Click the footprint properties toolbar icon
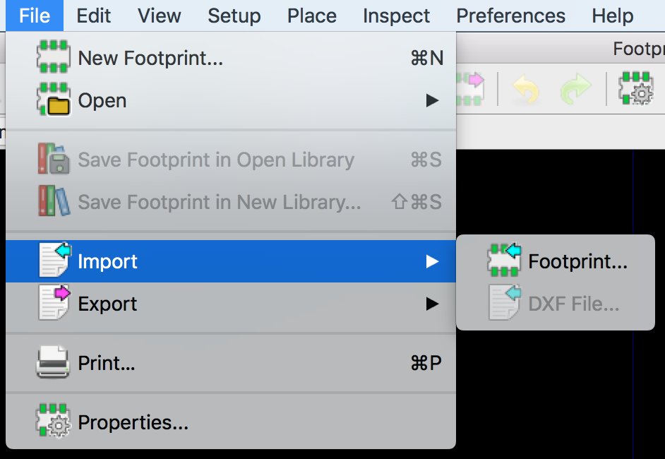This screenshot has width=665, height=459. (x=635, y=89)
